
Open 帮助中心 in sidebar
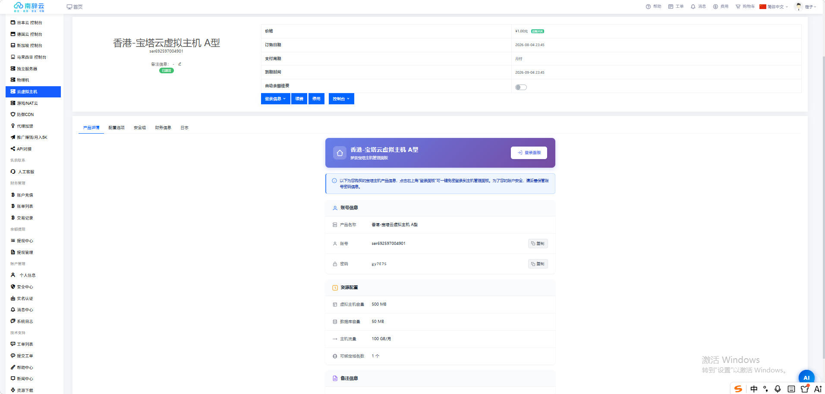pyautogui.click(x=33, y=367)
